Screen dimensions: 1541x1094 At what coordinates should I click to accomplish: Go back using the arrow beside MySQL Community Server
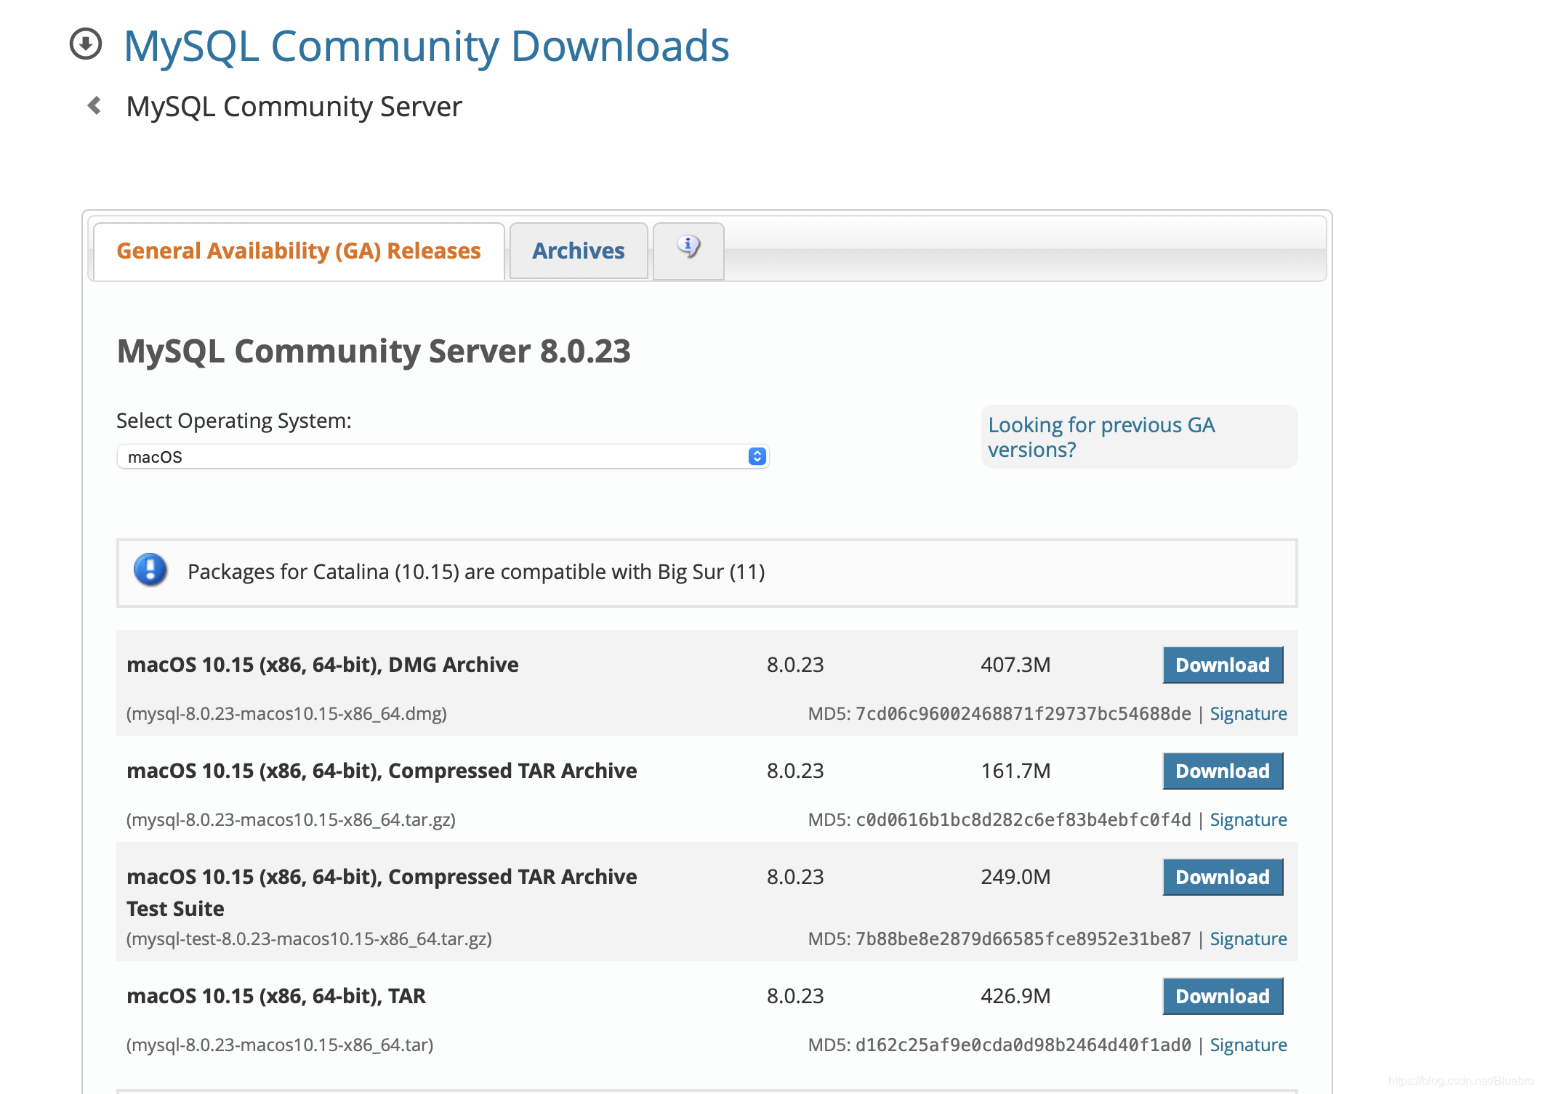(x=94, y=106)
